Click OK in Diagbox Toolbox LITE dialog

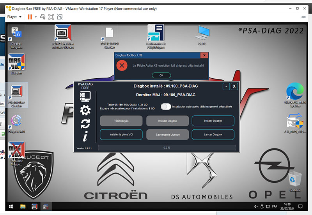pyautogui.click(x=161, y=75)
